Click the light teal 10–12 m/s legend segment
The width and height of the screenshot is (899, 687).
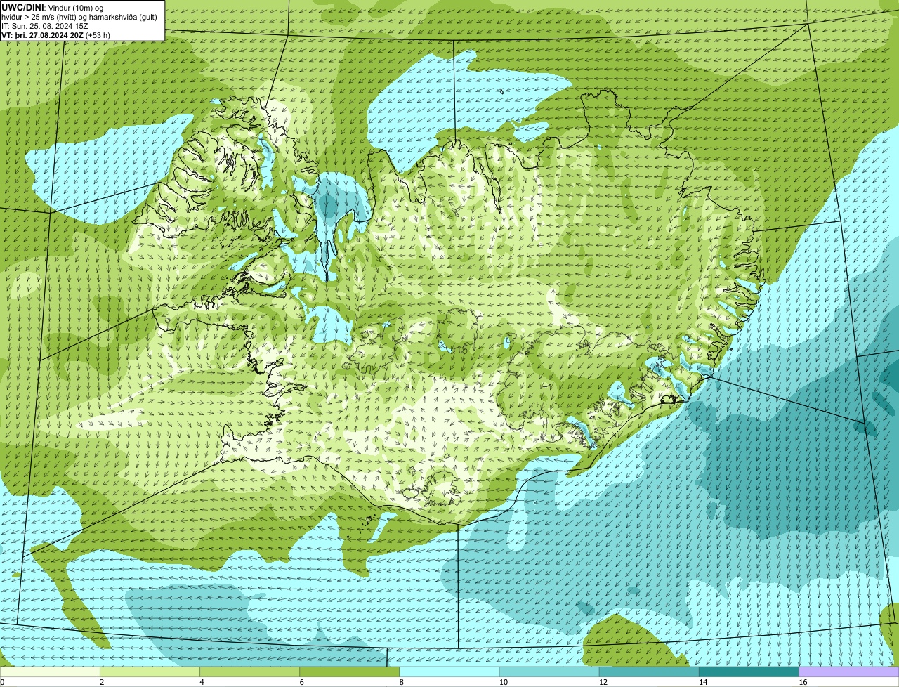(549, 672)
